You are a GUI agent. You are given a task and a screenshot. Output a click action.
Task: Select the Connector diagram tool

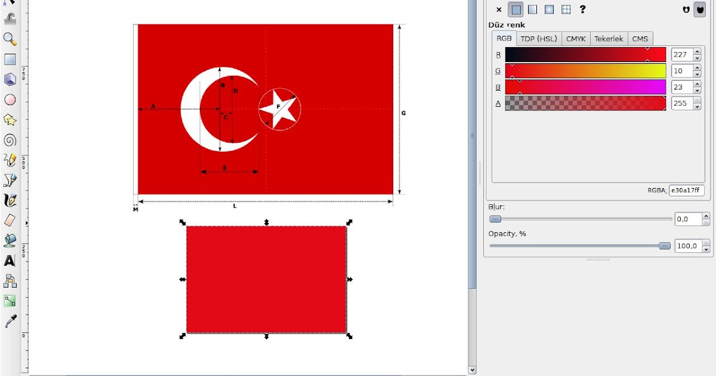coord(10,281)
